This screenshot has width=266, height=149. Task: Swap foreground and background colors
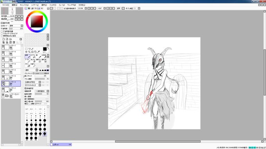[48, 48]
